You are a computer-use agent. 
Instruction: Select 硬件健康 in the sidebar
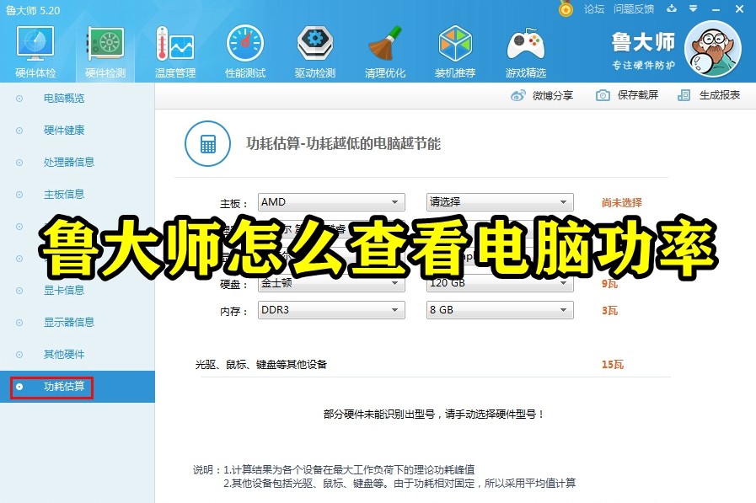[64, 130]
